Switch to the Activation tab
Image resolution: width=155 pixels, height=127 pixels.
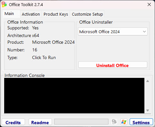tap(31, 14)
